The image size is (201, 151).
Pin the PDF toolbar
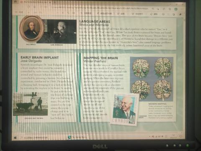point(180,14)
